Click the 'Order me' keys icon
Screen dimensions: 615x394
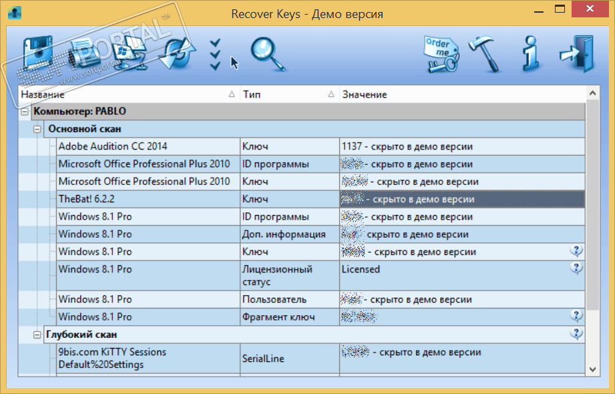tap(441, 54)
